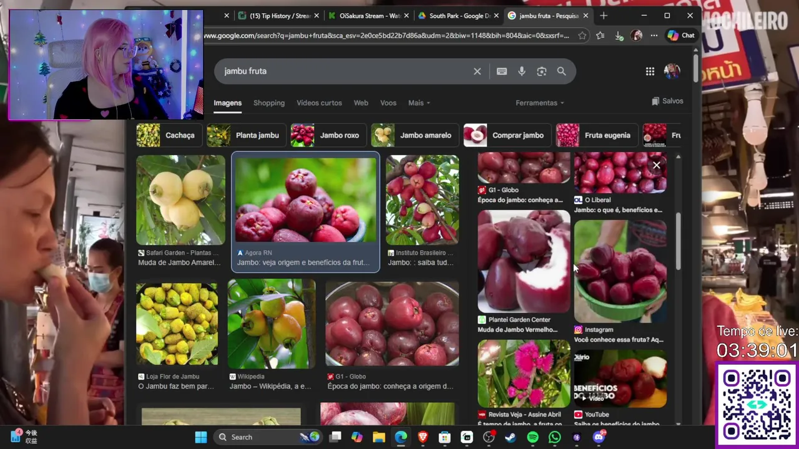Image resolution: width=799 pixels, height=449 pixels.
Task: Bookmark this page with star icon
Action: (582, 36)
